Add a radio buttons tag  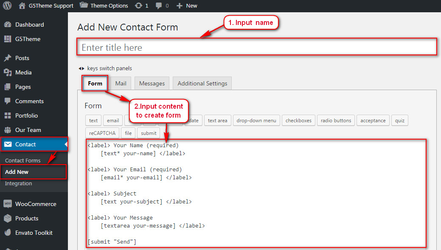coord(336,121)
